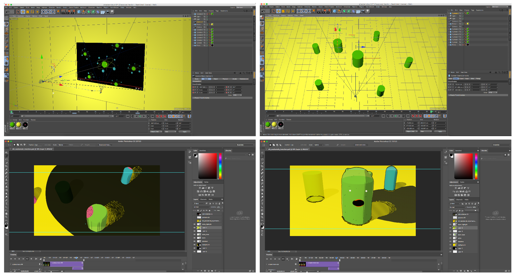Click Apply button in cylinders Cinema 4D window
Image resolution: width=515 pixels, height=276 pixels.
tap(440, 131)
